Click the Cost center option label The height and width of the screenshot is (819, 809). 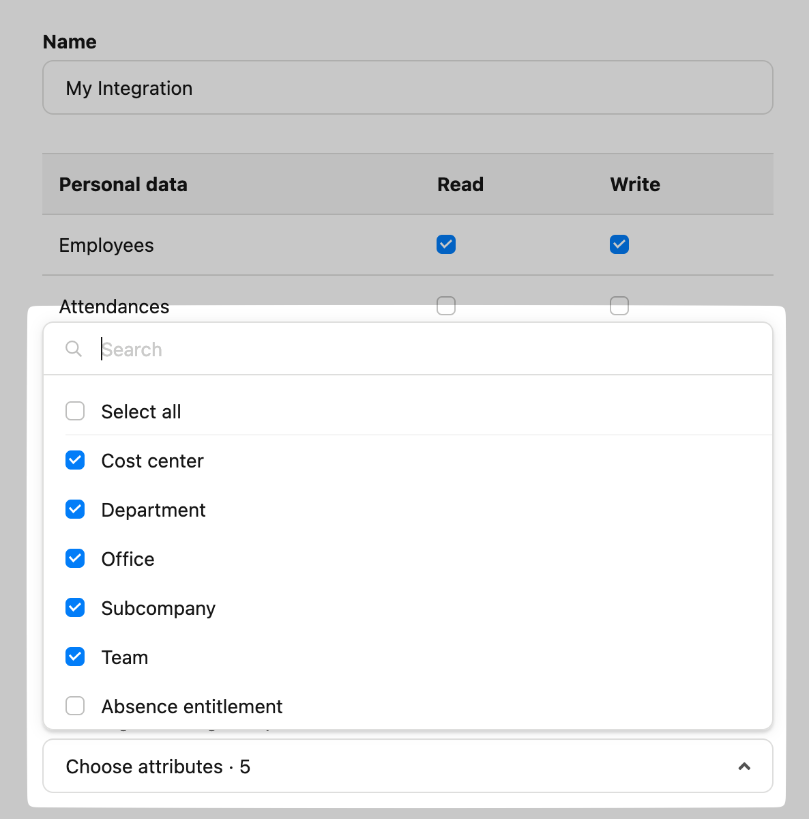[x=152, y=461]
